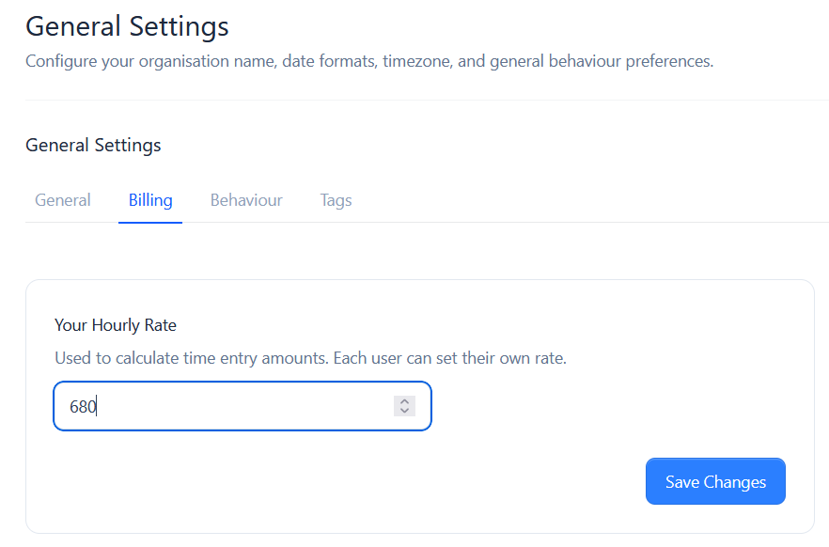Click the hourly rate input field

(242, 406)
